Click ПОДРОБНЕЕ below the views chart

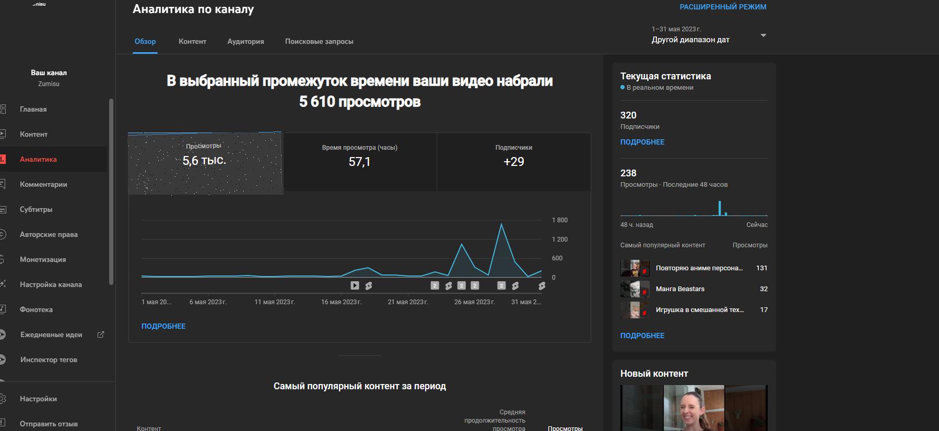tap(163, 326)
